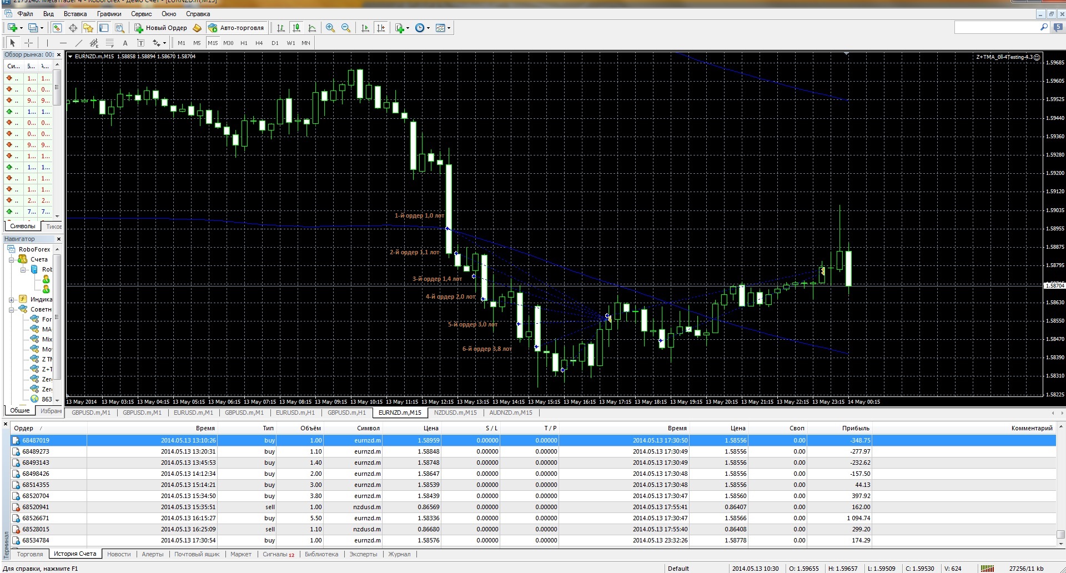This screenshot has height=573, width=1066.
Task: Open the indicators dropdown arrow
Action: (408, 28)
